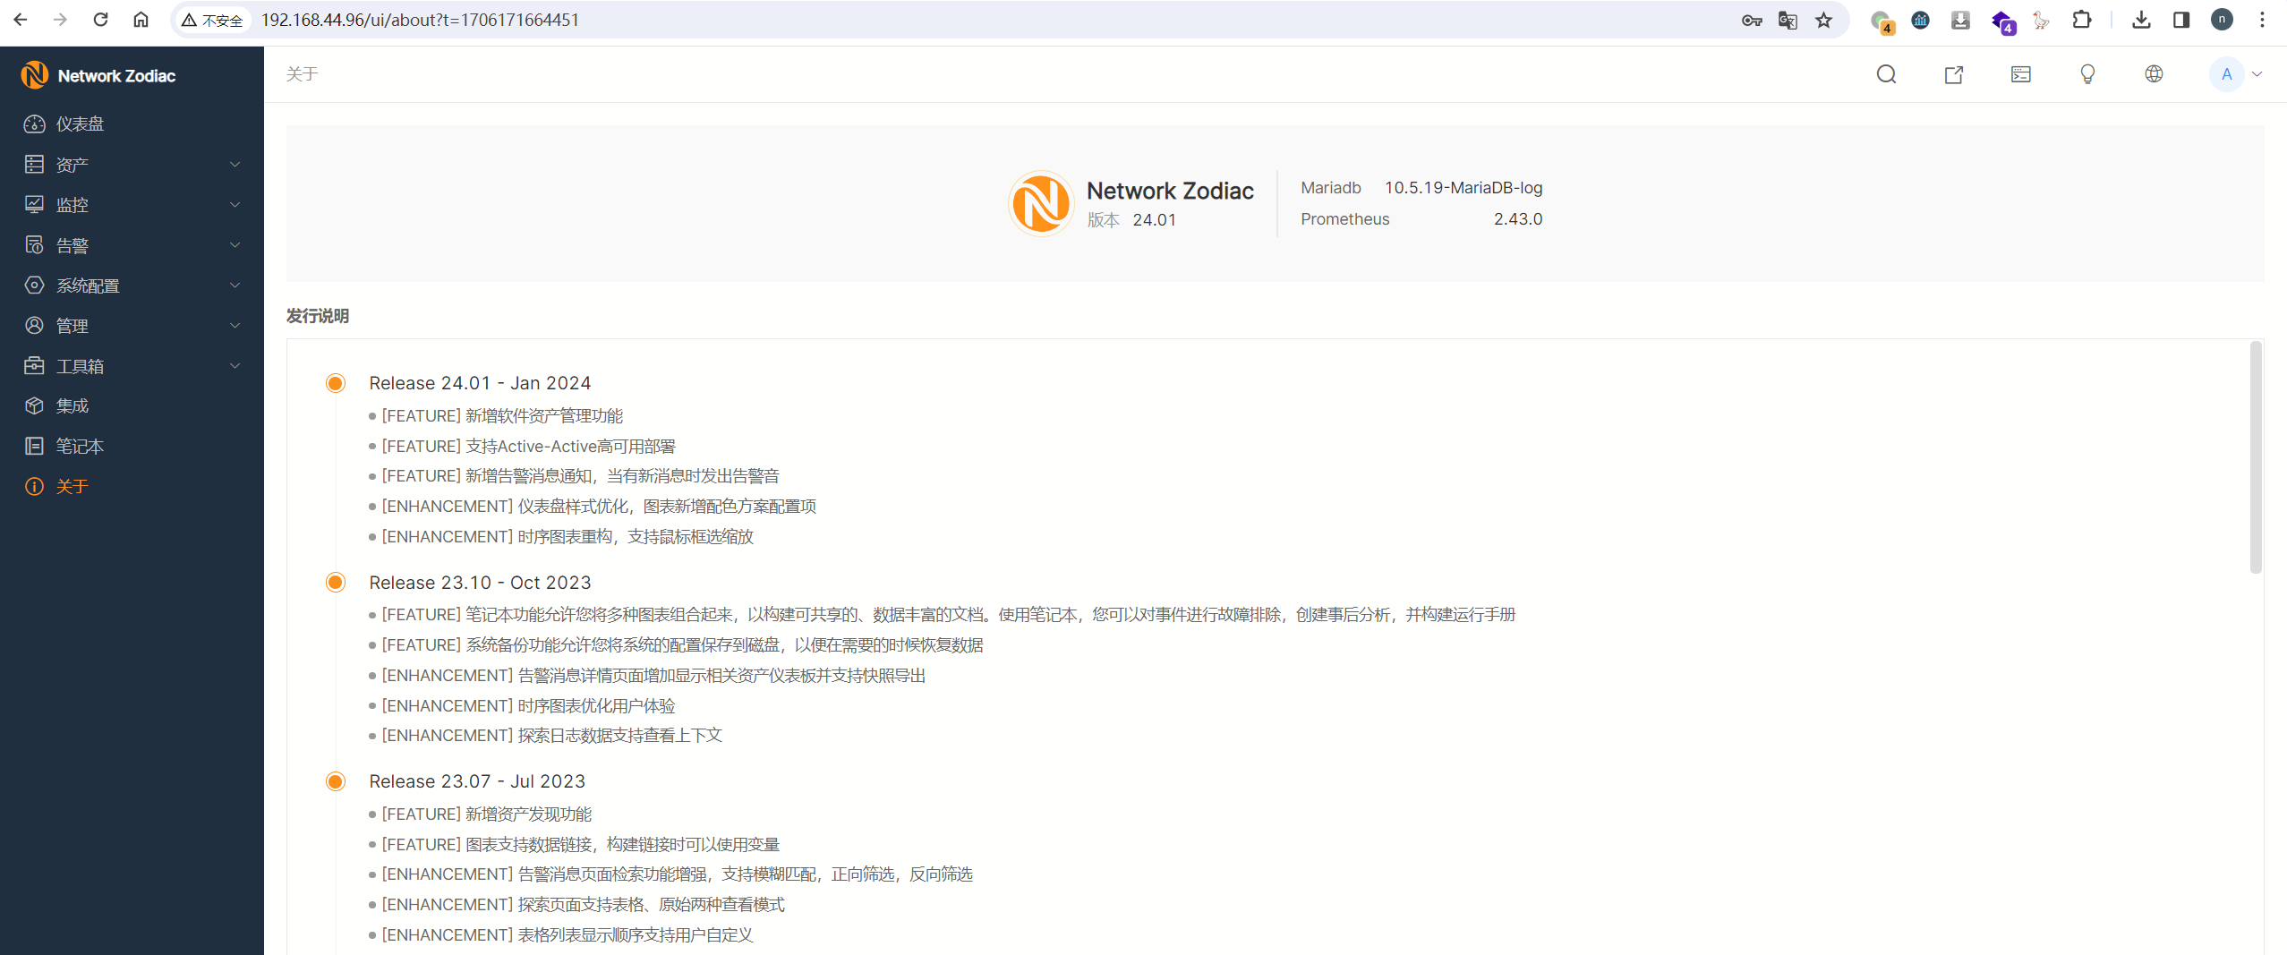
Task: Click the Release 24.01 timeline marker
Action: coord(336,383)
